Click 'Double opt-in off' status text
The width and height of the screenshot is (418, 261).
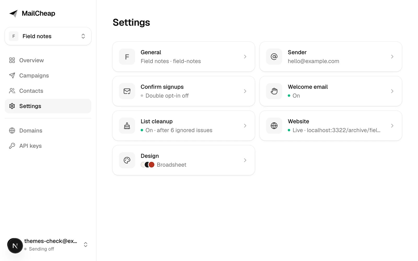[167, 96]
